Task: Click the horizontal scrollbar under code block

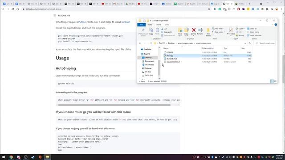Action: [114, 105]
